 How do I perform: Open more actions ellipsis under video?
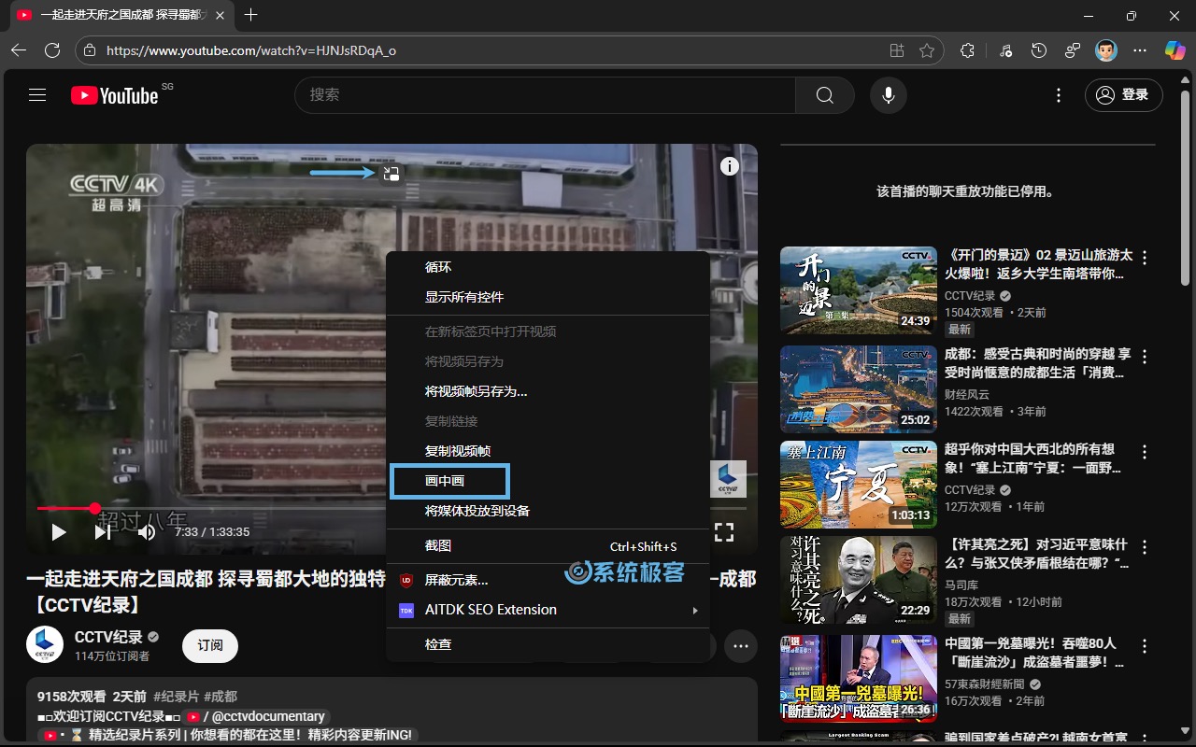[741, 645]
